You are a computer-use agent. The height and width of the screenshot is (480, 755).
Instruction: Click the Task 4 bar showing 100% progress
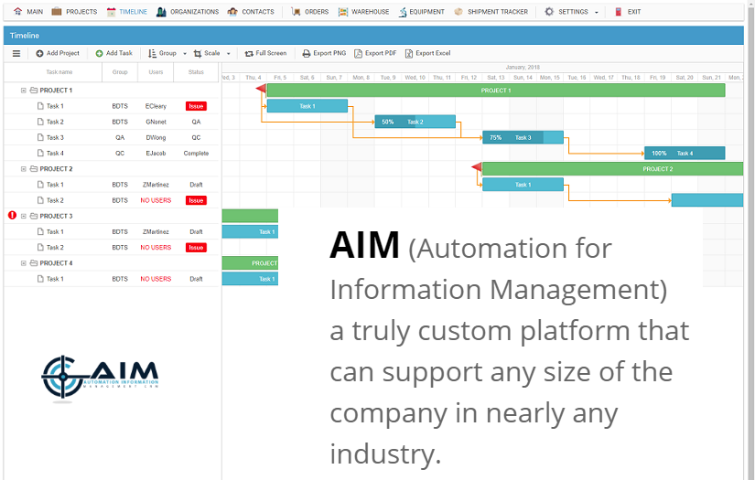coord(685,154)
